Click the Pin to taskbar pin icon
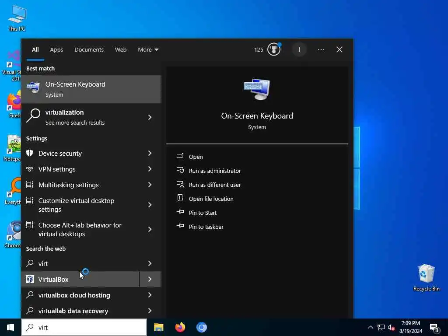448x336 pixels. [180, 226]
